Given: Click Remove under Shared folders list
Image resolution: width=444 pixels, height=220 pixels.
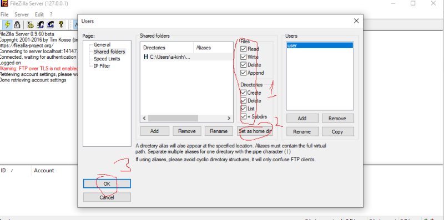Looking at the screenshot, I should [186, 131].
